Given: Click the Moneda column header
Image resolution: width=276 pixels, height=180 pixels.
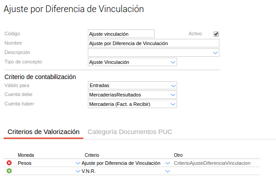Looking at the screenshot, I should point(26,155).
